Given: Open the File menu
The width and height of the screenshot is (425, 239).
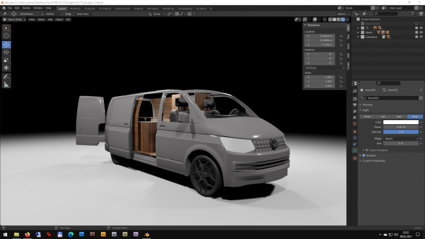Looking at the screenshot, I should click(10, 8).
